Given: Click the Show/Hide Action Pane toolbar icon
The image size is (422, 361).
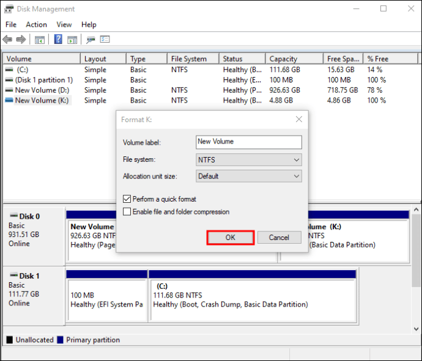Looking at the screenshot, I should [72, 40].
